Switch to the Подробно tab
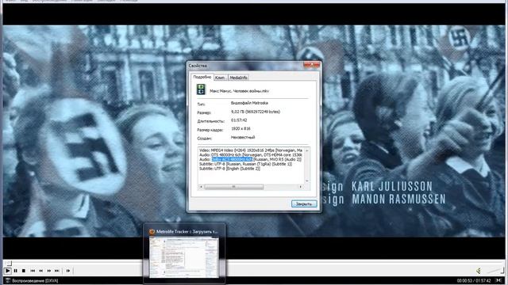This screenshot has width=508, height=285. (x=202, y=77)
